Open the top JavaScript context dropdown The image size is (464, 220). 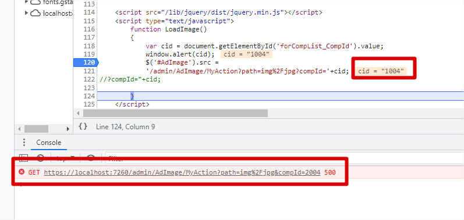65,158
